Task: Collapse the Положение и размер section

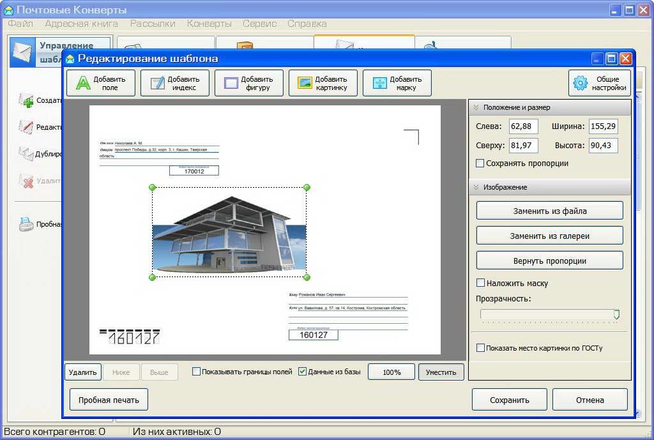Action: click(476, 107)
